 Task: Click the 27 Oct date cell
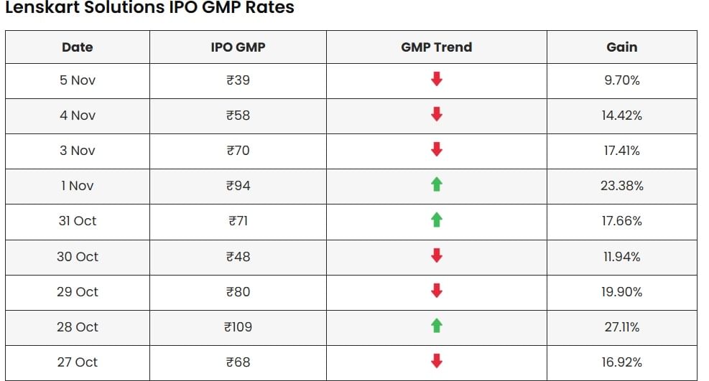[78, 362]
